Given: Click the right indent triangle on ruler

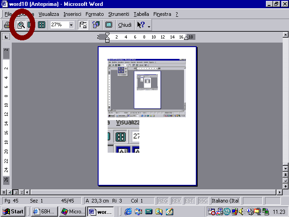Looking at the screenshot, I should [x=186, y=38].
